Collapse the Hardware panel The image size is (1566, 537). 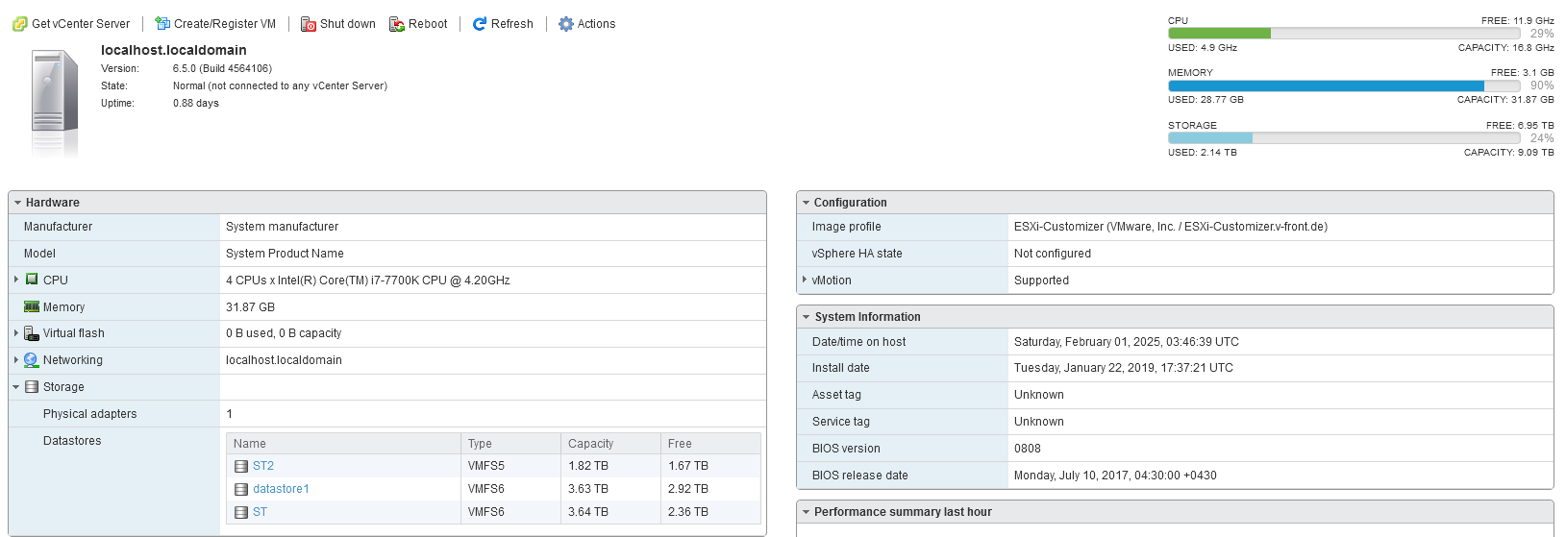[17, 203]
